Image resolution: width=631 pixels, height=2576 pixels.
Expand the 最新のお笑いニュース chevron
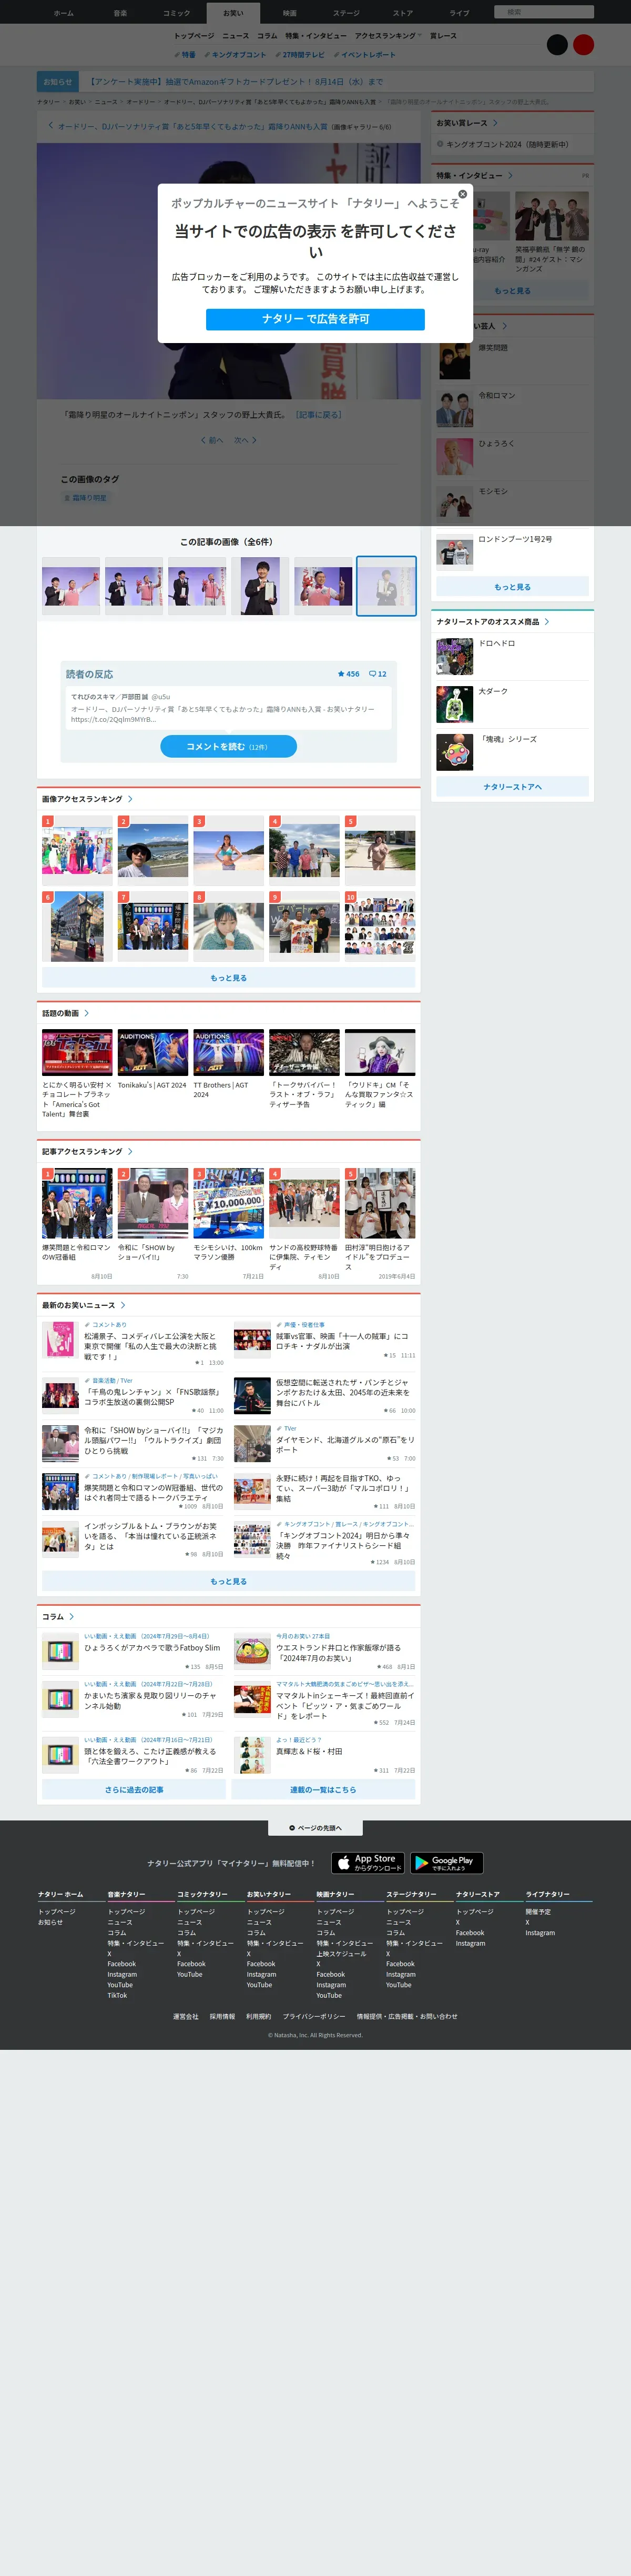[x=123, y=1305]
